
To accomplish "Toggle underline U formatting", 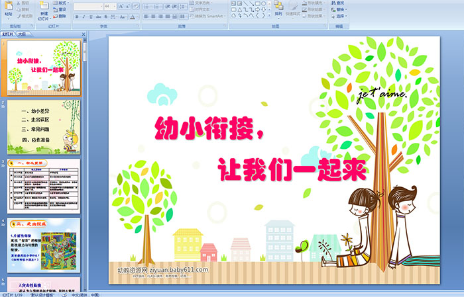I will (91, 17).
